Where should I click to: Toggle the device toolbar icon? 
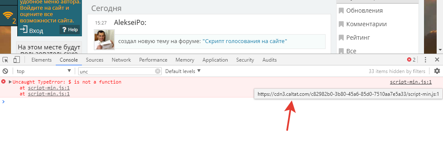click(x=16, y=60)
